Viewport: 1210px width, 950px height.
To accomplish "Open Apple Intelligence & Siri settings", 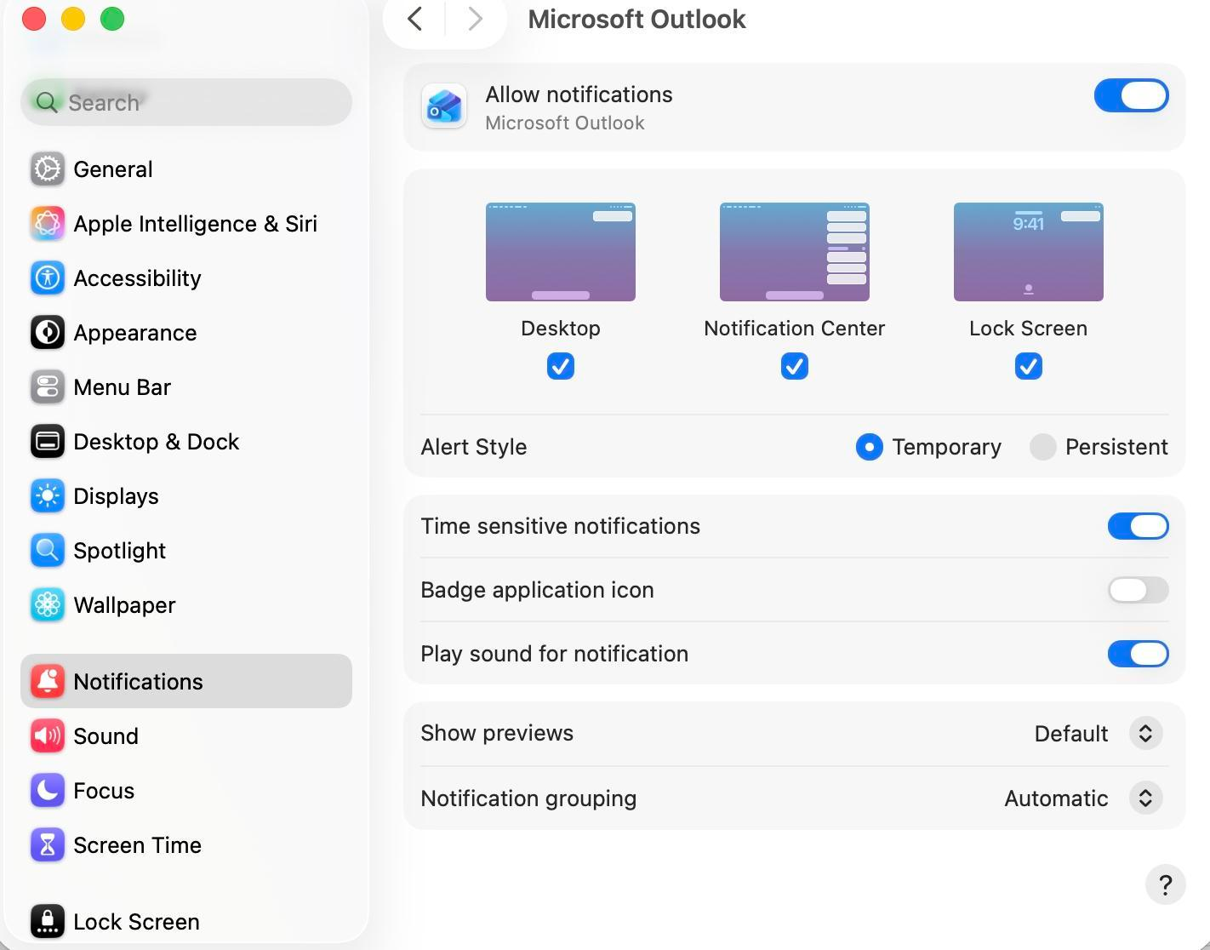I will (x=186, y=224).
